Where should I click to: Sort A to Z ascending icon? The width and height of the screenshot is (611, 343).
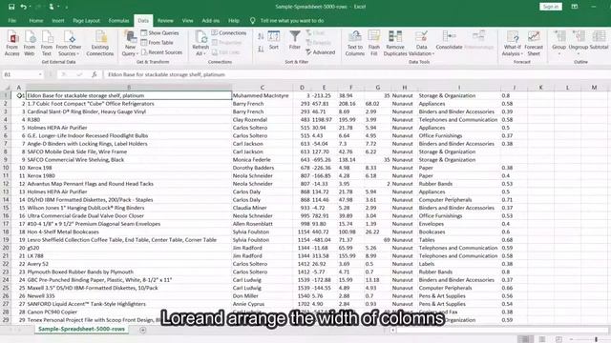261,36
